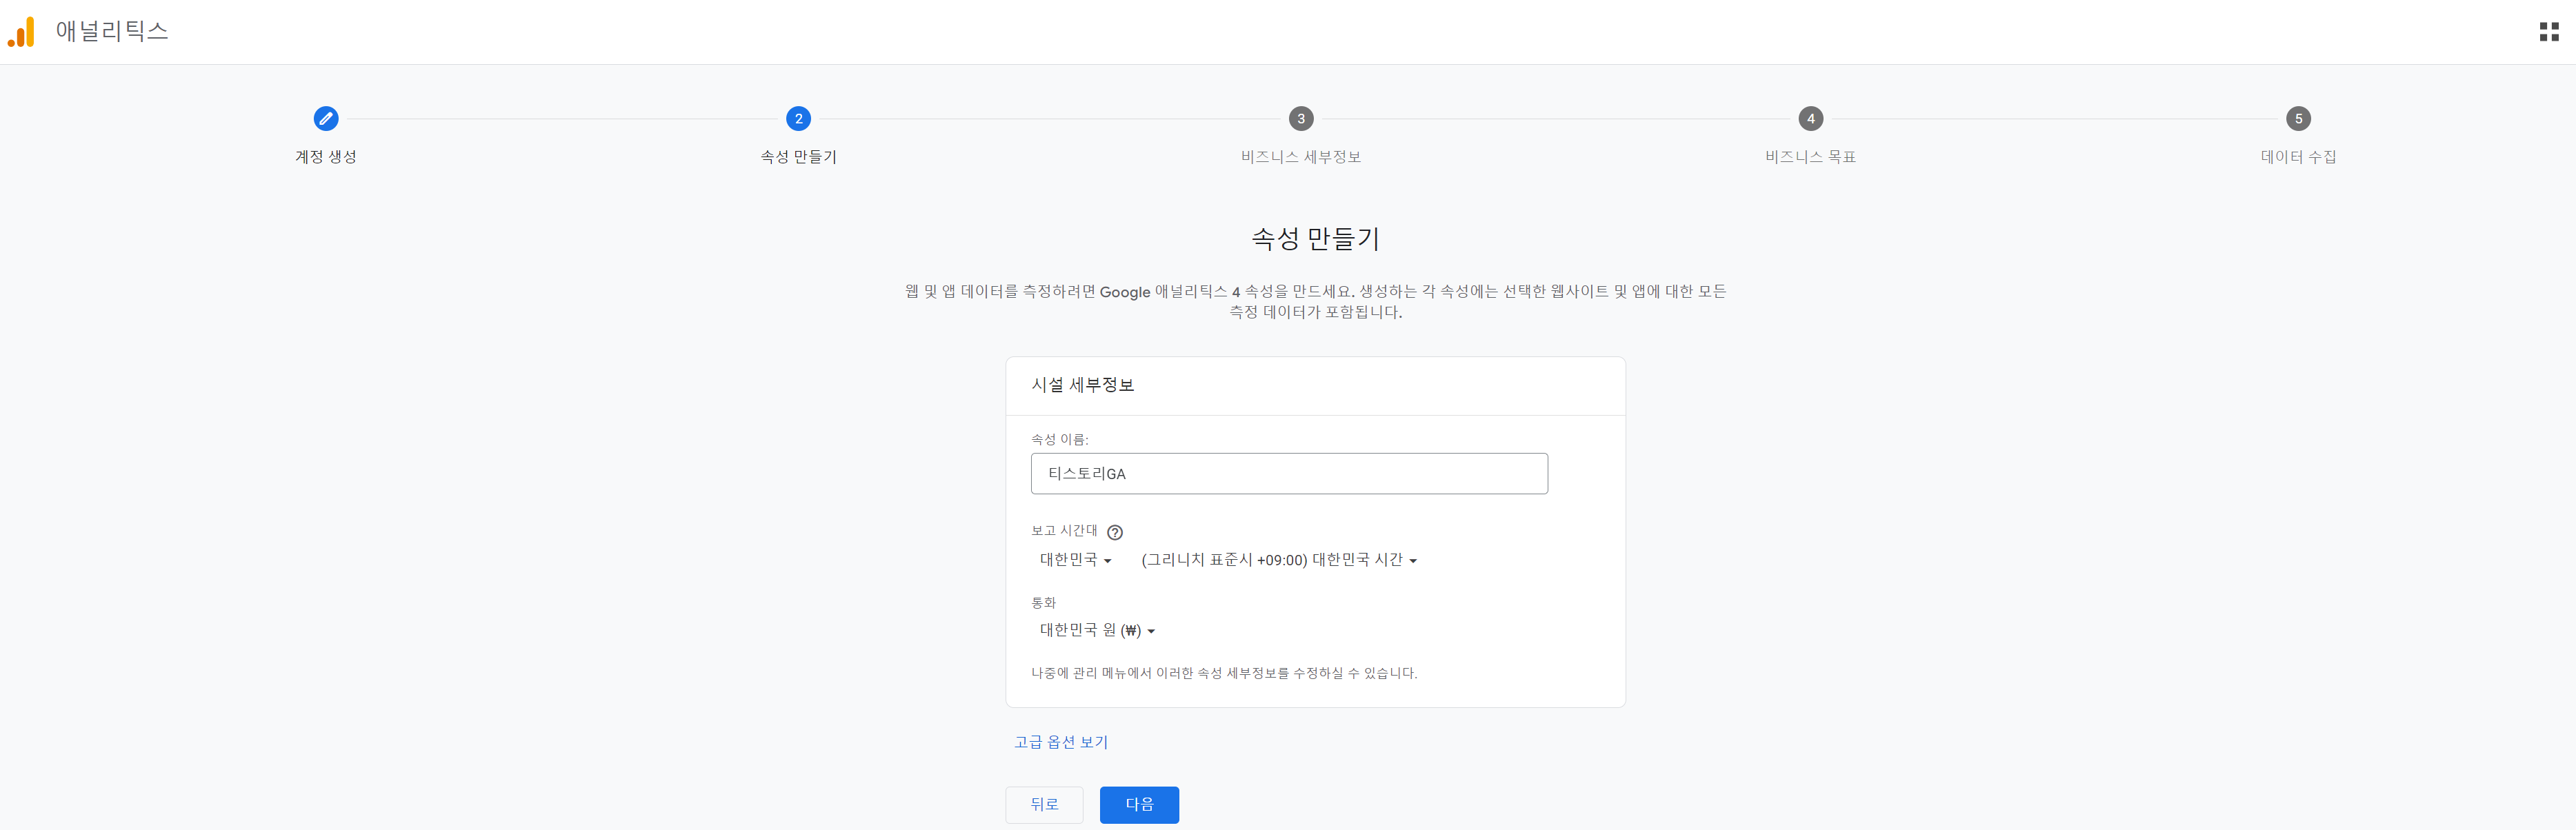This screenshot has height=830, width=2576.
Task: Click the blue 다음 next button
Action: click(1139, 805)
